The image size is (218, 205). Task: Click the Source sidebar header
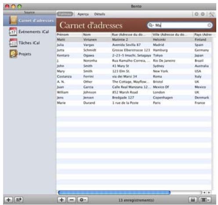click(29, 12)
